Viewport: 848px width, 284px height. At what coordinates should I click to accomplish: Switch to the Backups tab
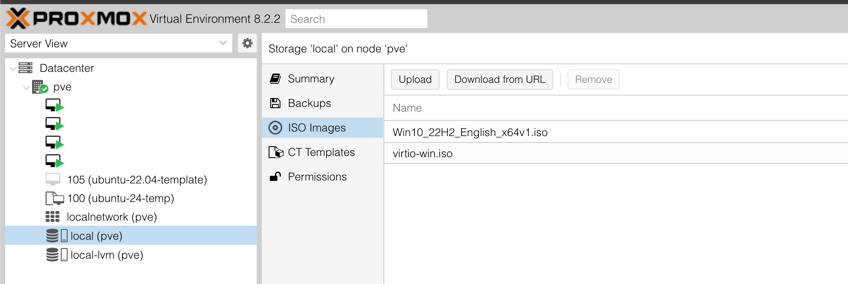pos(309,103)
